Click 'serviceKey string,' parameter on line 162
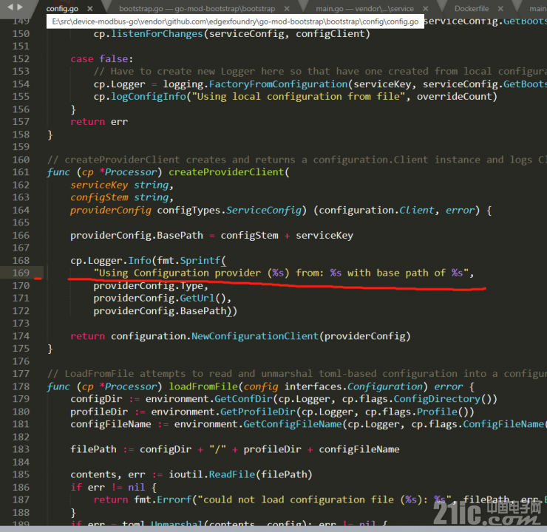Screen dimensions: 547x532 point(122,185)
